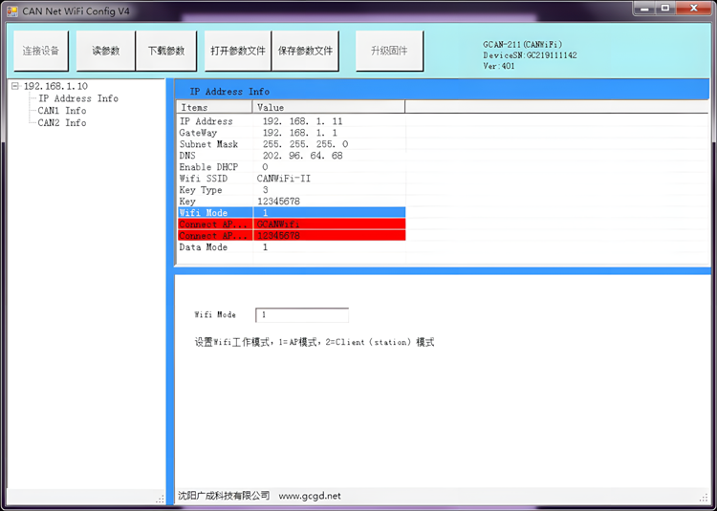Viewport: 717px width, 511px height.
Task: Click the Items column header
Action: [214, 108]
